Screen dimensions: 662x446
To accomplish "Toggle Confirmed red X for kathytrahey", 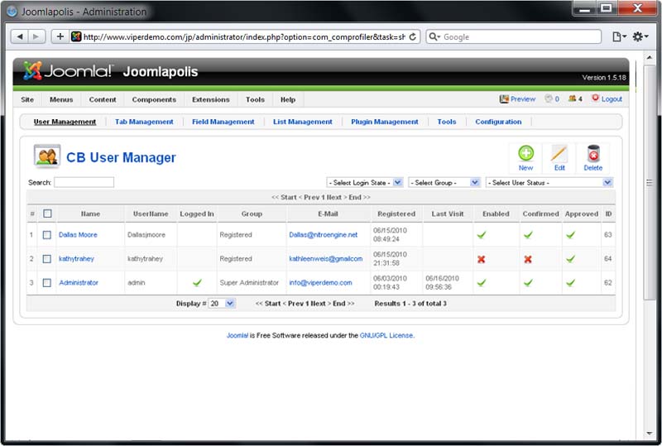I will pos(528,259).
